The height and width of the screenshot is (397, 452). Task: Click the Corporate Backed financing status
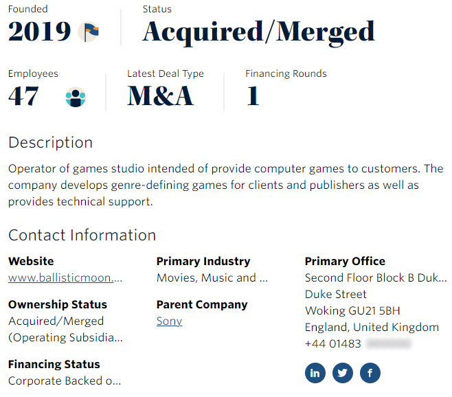pos(64,381)
